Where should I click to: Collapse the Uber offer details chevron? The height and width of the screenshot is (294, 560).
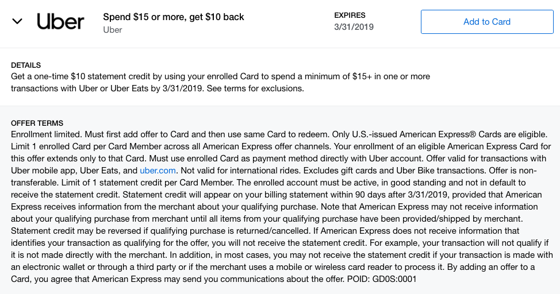click(17, 22)
